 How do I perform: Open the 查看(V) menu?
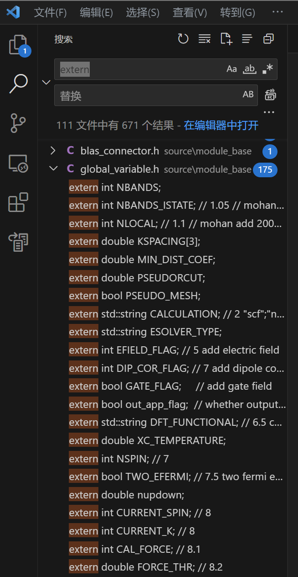pos(190,12)
